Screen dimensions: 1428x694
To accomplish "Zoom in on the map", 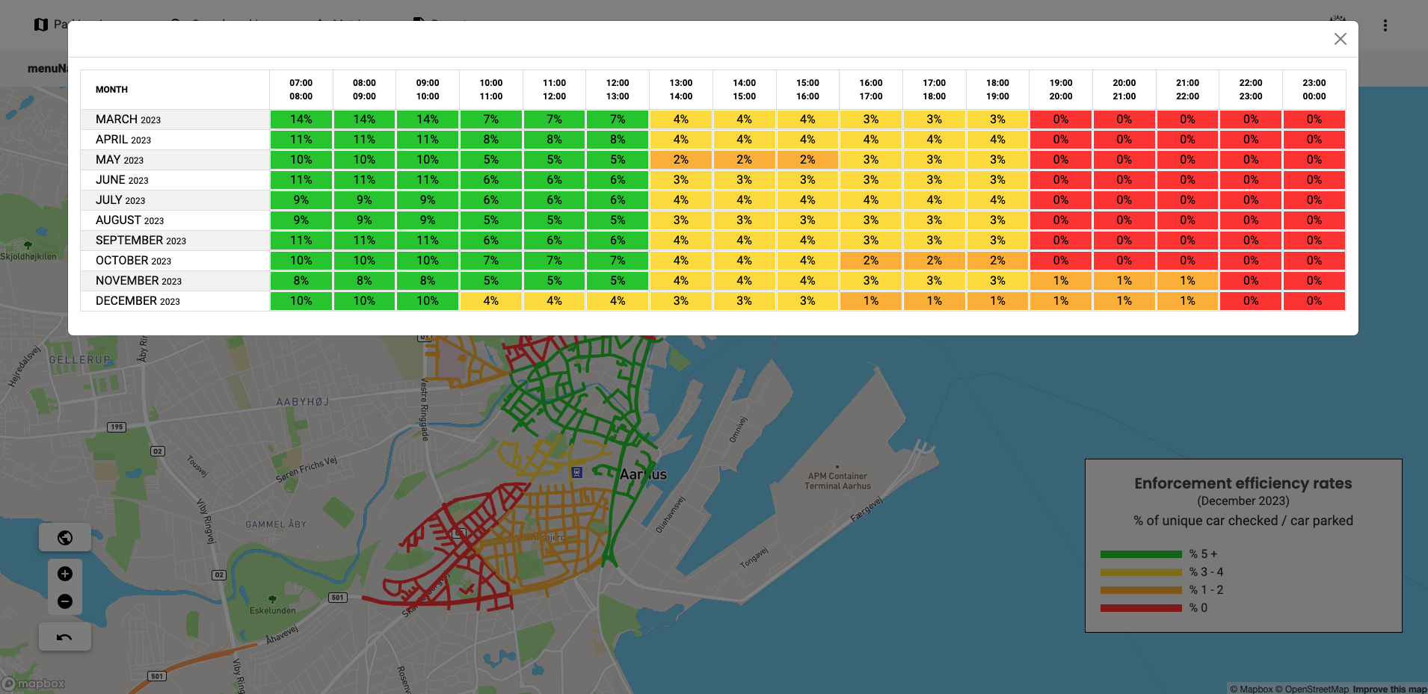I will pyautogui.click(x=65, y=574).
